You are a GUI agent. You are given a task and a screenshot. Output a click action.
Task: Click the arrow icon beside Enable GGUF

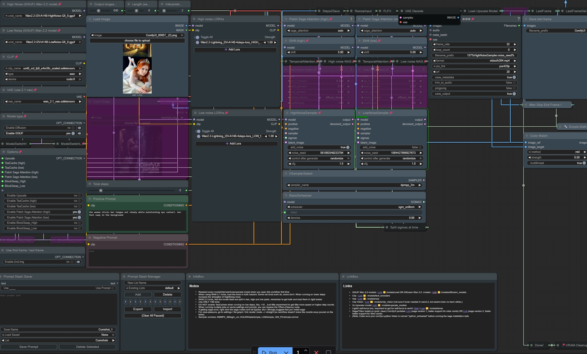(x=80, y=133)
